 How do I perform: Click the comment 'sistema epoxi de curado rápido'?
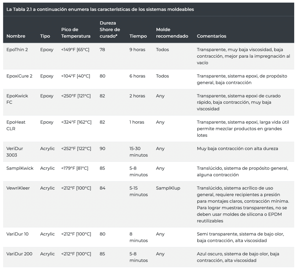(x=239, y=99)
